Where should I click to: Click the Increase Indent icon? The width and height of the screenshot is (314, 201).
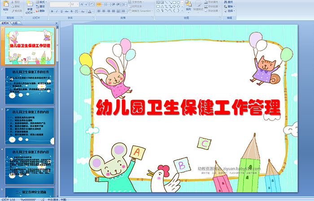[x=118, y=4]
